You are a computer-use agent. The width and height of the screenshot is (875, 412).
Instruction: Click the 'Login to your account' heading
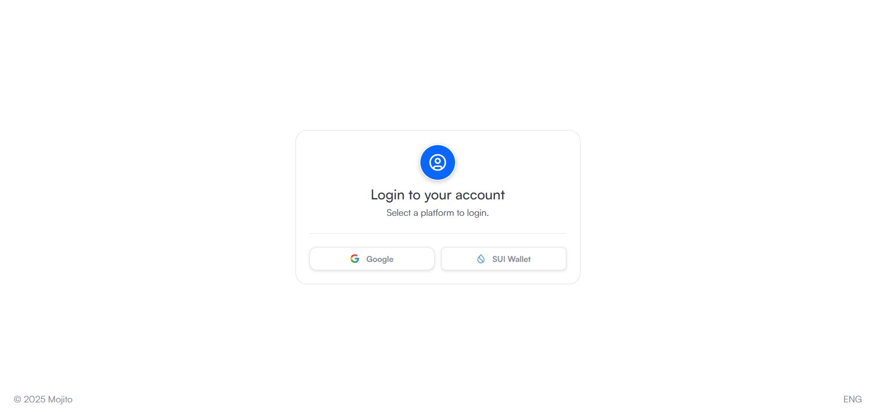[x=437, y=195]
